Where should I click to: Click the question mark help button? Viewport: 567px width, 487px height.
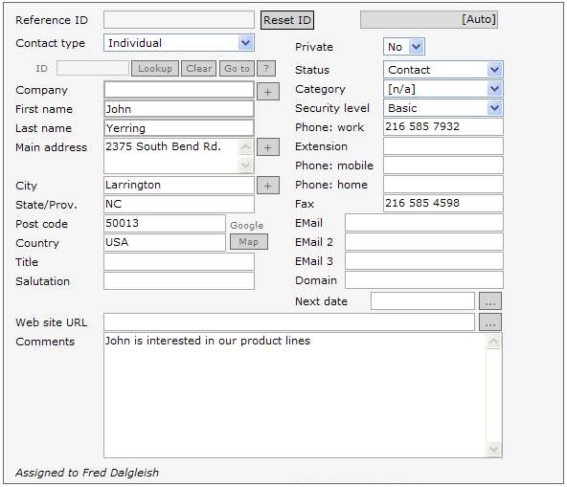point(266,68)
